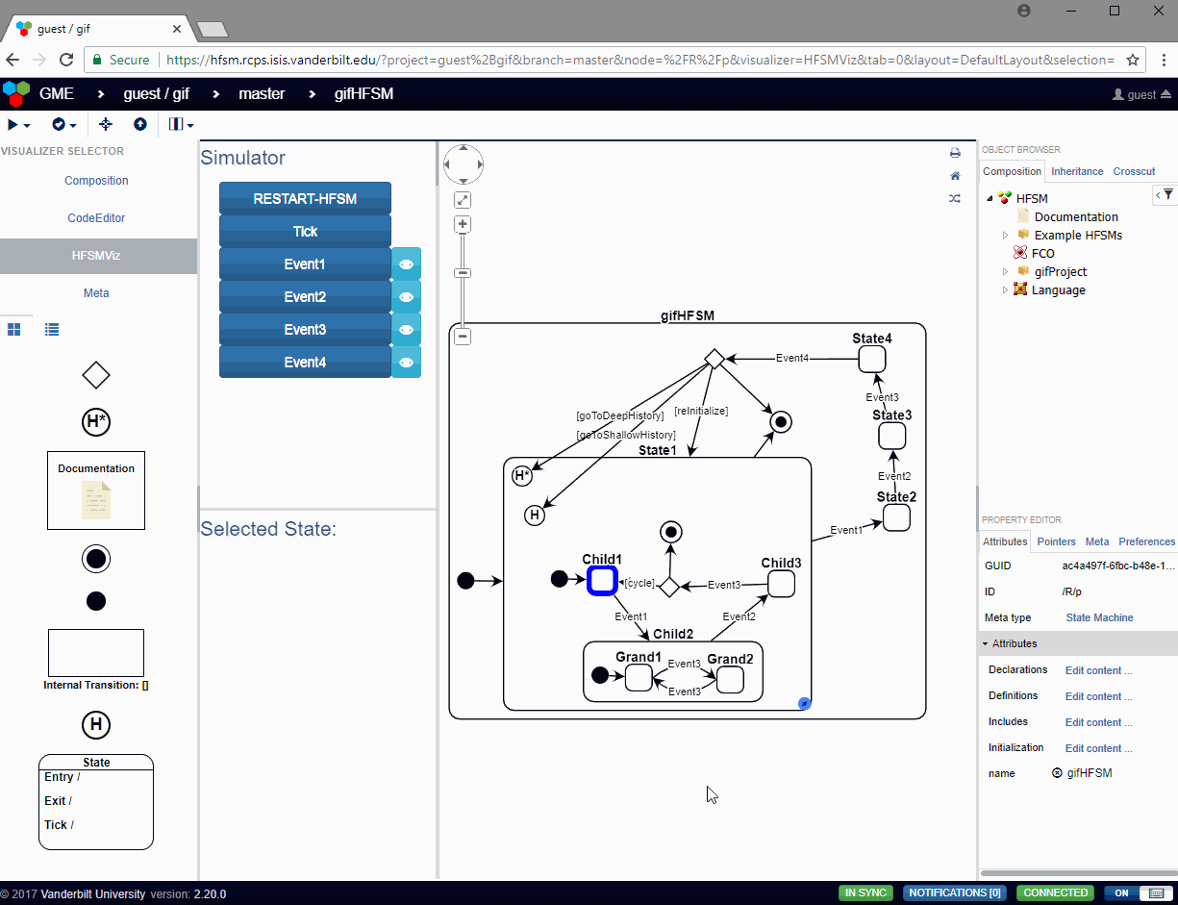1178x905 pixels.
Task: Click the crosshair centering icon in top toolbar
Action: tap(106, 125)
